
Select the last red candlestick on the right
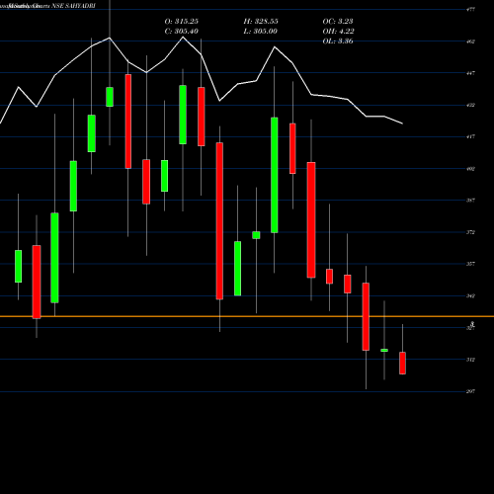402,363
